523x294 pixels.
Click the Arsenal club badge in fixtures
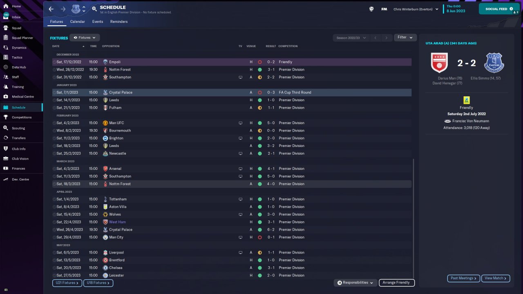(105, 169)
